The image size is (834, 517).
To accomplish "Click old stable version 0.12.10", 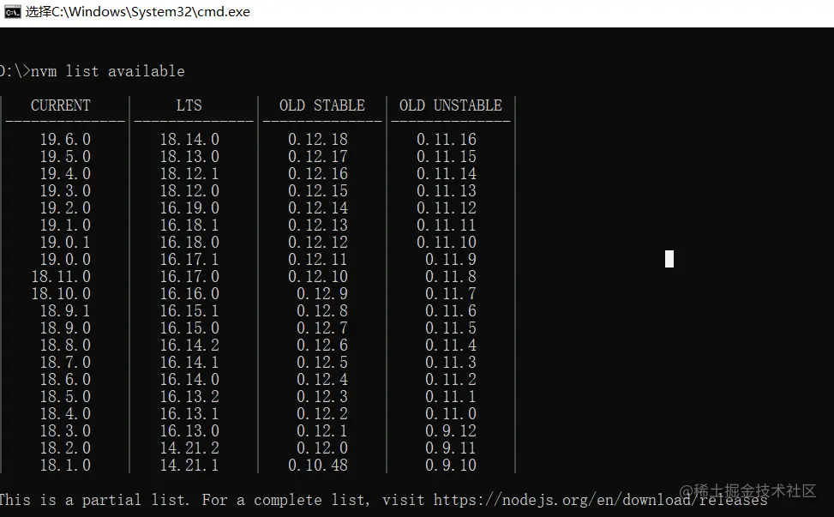I will (318, 277).
